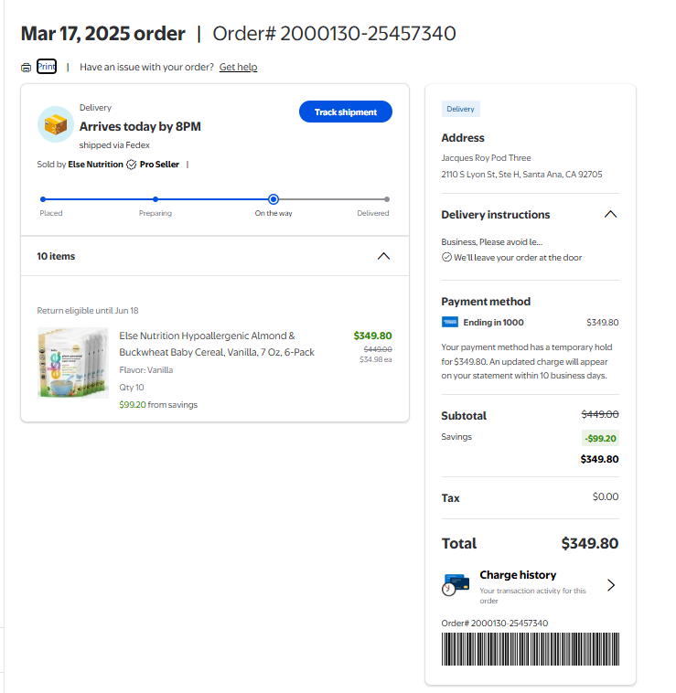Click the American Express card icon
Image resolution: width=676 pixels, height=693 pixels.
coord(449,322)
